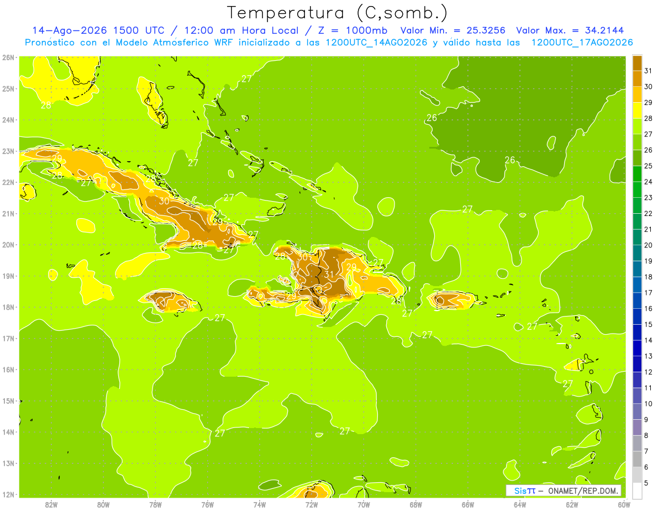The width and height of the screenshot is (663, 512).
Task: Pick the dark green swatch between 25 and 26
Action: [x=637, y=158]
